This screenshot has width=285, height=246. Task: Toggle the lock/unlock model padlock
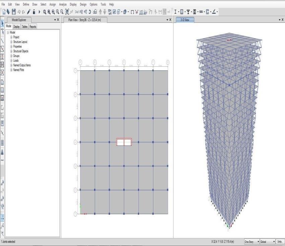tap(34, 12)
